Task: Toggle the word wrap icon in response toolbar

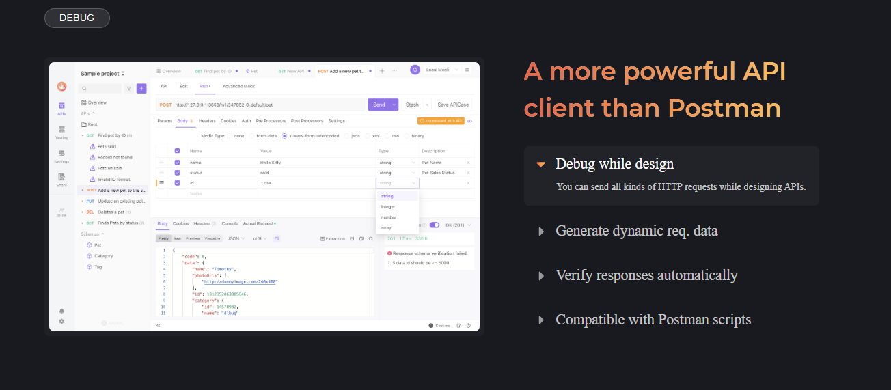Action: [x=277, y=239]
